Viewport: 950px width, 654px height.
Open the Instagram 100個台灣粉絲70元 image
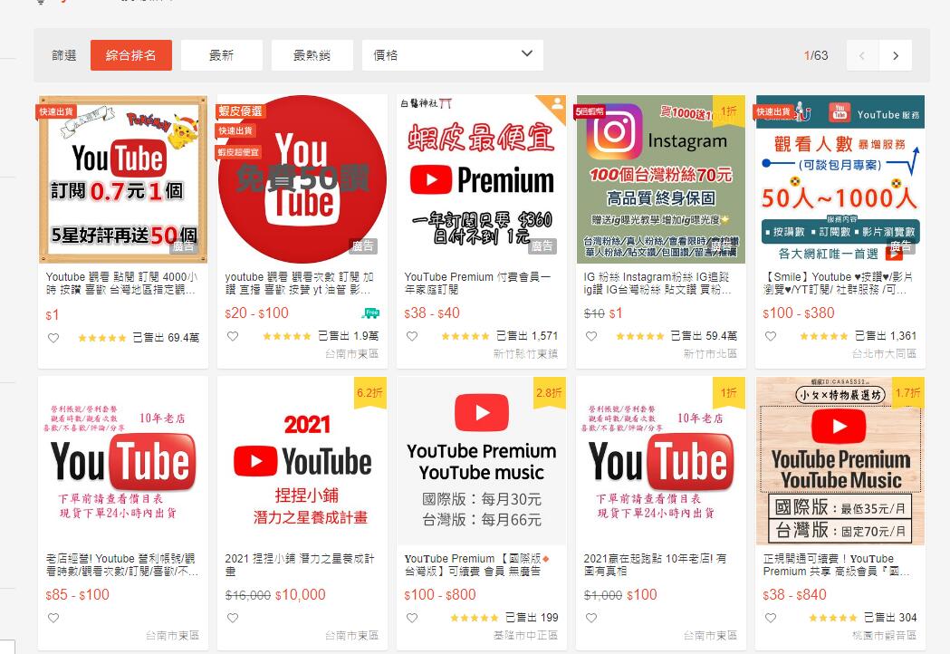point(661,178)
